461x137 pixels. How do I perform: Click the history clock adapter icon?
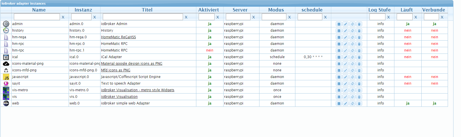pos(6,31)
